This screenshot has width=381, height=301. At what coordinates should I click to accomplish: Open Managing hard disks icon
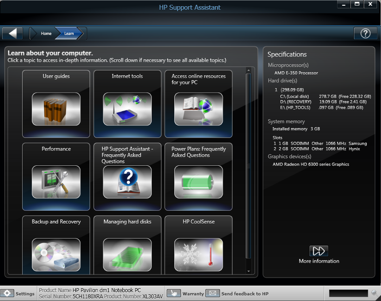[x=127, y=255]
